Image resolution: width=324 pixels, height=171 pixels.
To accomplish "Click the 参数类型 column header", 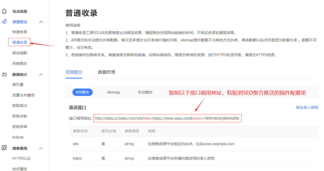I will click(x=132, y=131).
